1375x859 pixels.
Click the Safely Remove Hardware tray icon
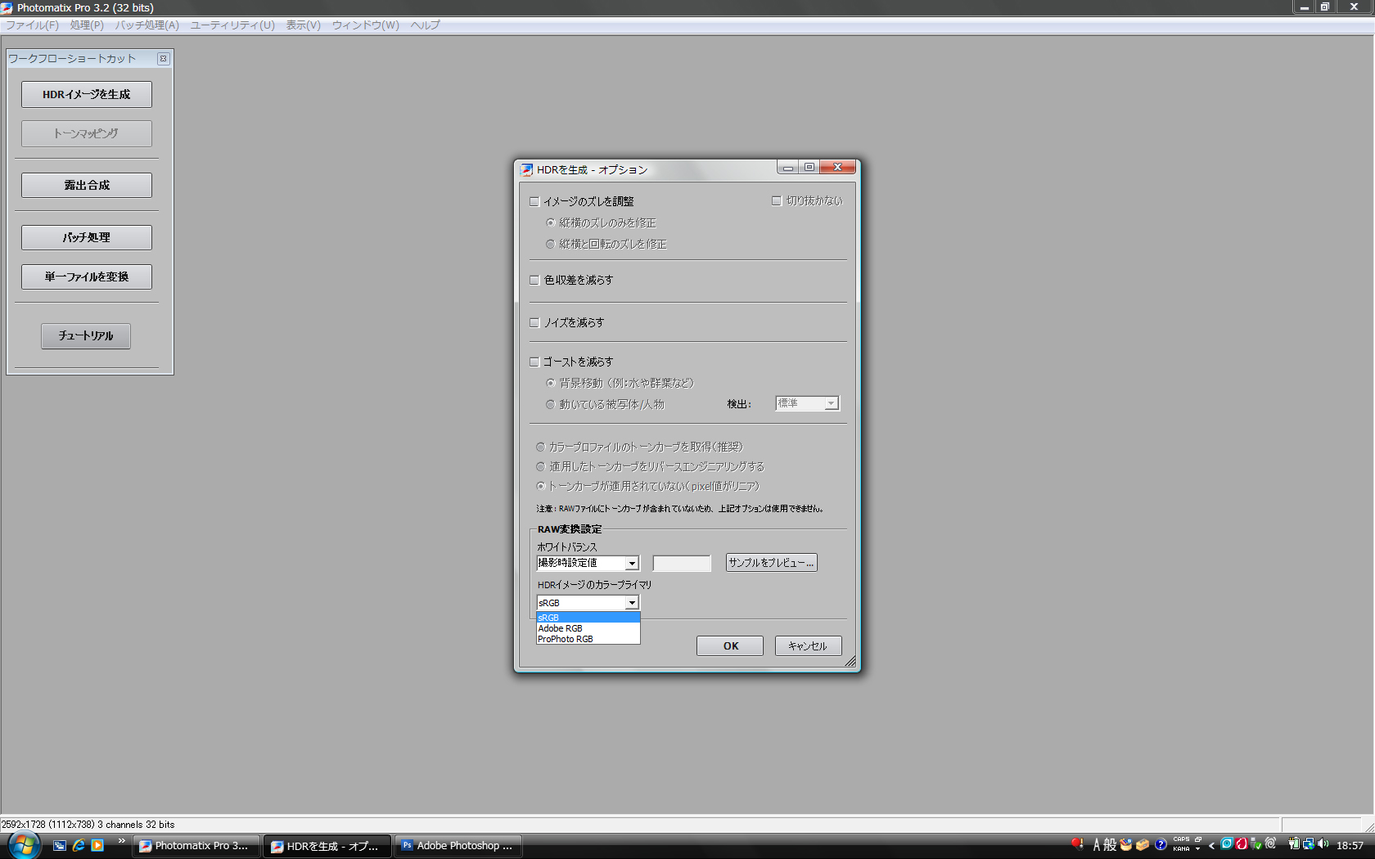(x=1256, y=844)
